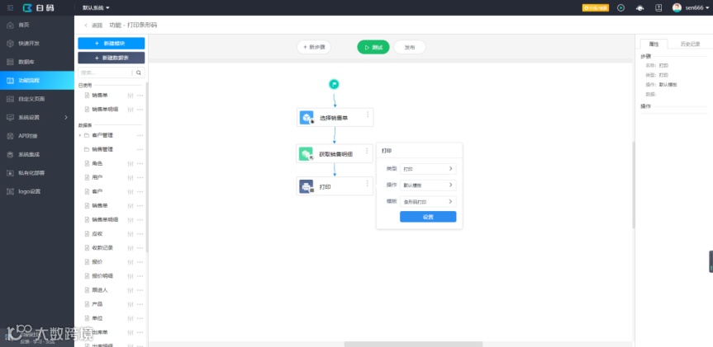
Task: Open customer service headset icon
Action: [x=639, y=7]
